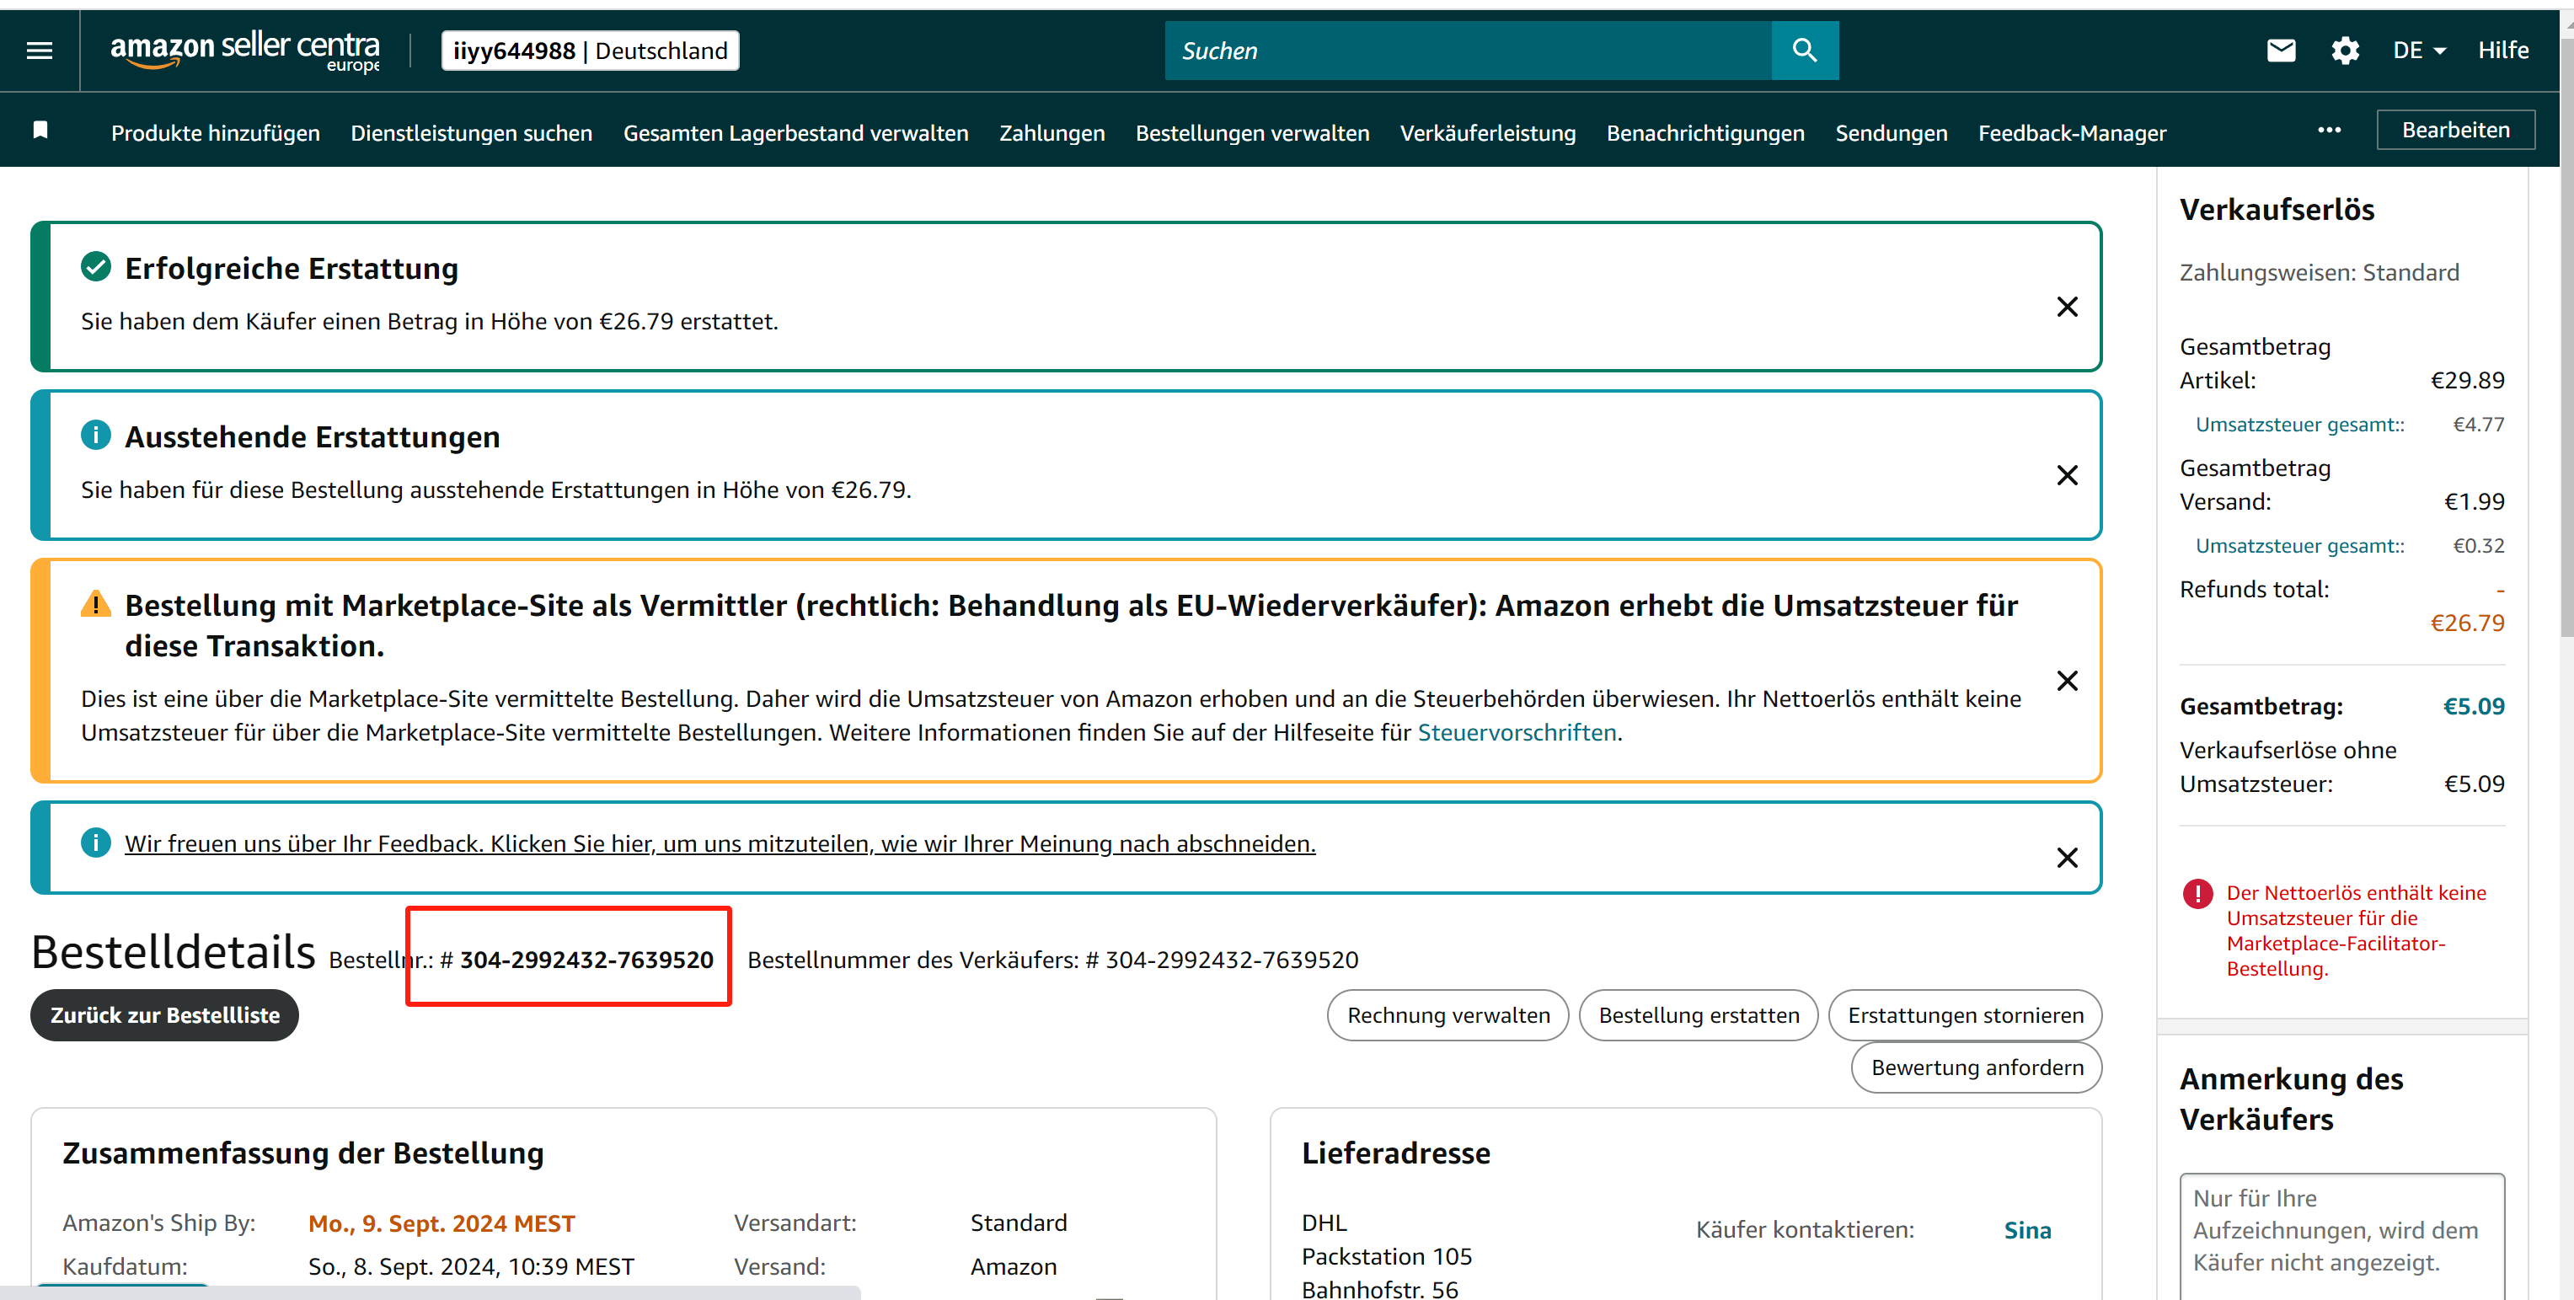Dismiss the Erfolgreiche Erstattung alert
Viewport: 2574px width, 1300px height.
[x=2067, y=307]
